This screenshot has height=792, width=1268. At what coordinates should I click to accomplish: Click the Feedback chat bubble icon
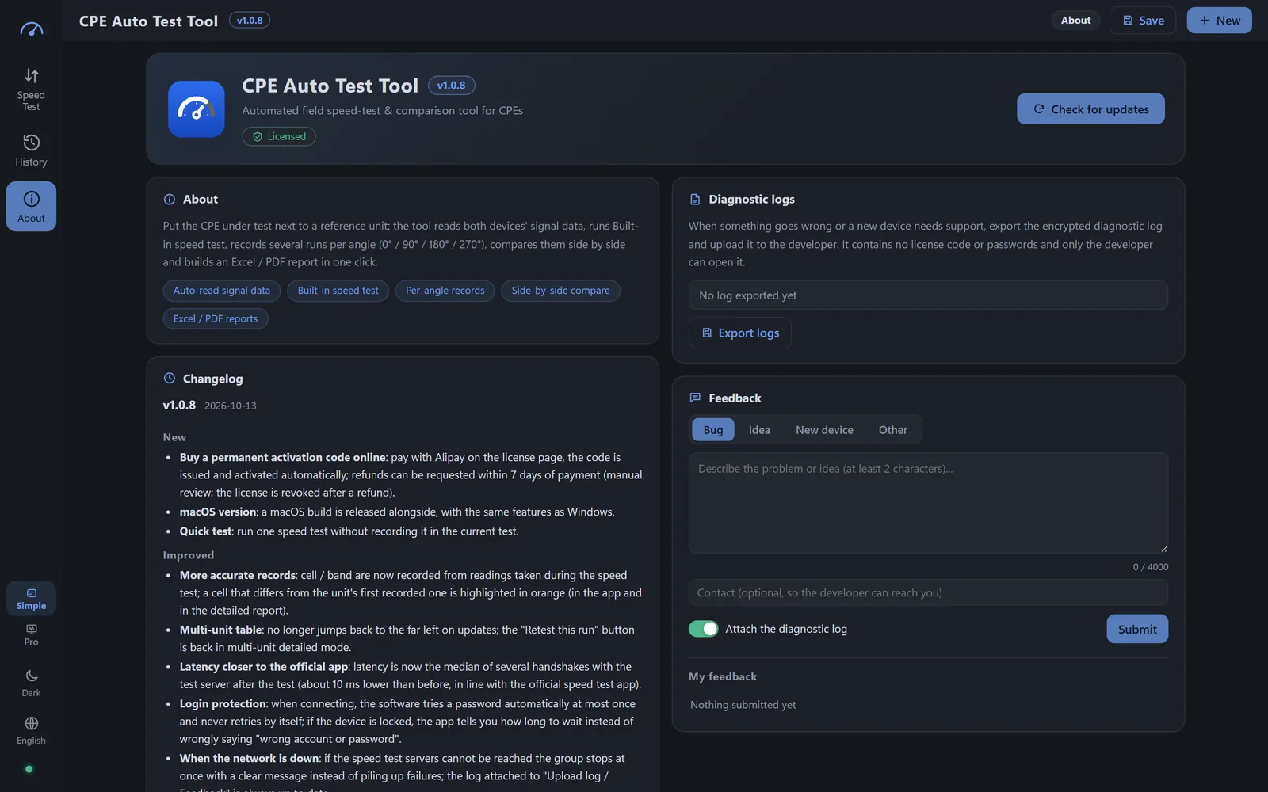coord(695,398)
